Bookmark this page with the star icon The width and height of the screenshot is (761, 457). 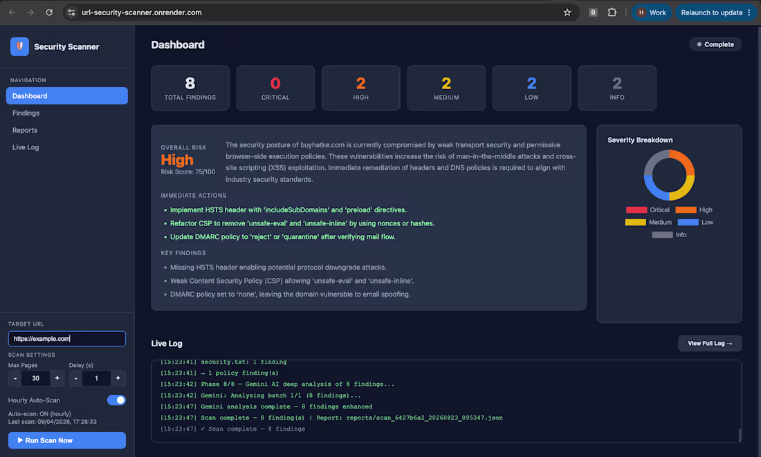click(567, 12)
